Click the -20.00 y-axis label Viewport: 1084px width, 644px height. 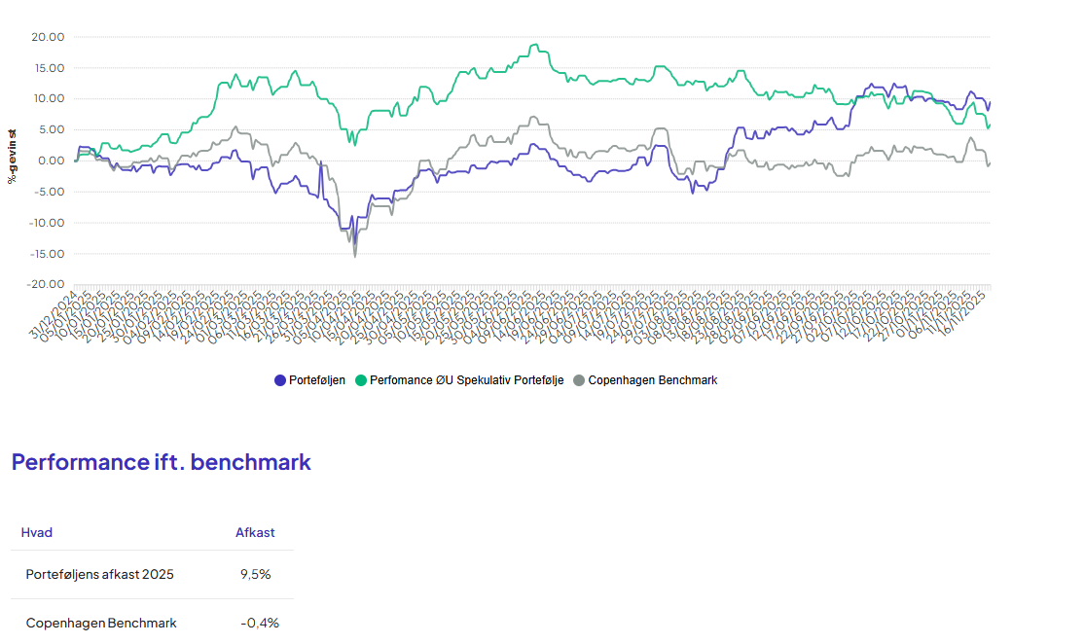coord(46,285)
